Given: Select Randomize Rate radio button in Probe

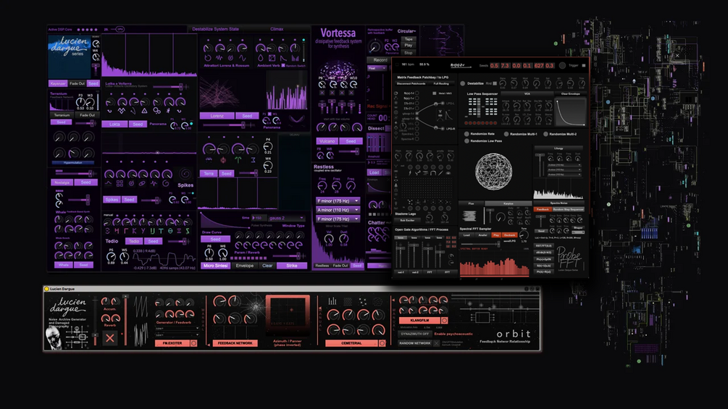Looking at the screenshot, I should (466, 134).
